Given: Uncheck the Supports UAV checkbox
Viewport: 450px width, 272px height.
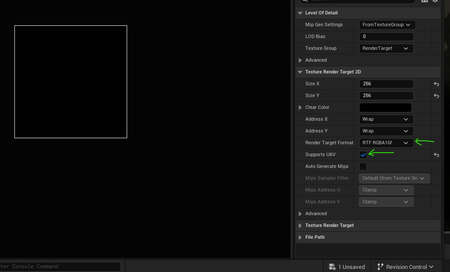Looking at the screenshot, I should coord(363,155).
